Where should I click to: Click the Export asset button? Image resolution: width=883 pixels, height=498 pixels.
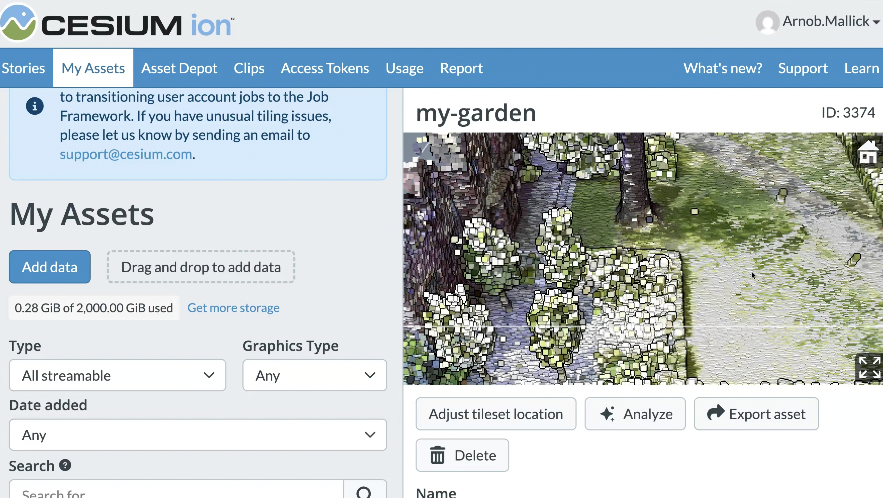(756, 414)
